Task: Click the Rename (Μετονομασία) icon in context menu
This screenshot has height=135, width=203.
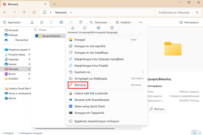Action: [x=99, y=28]
